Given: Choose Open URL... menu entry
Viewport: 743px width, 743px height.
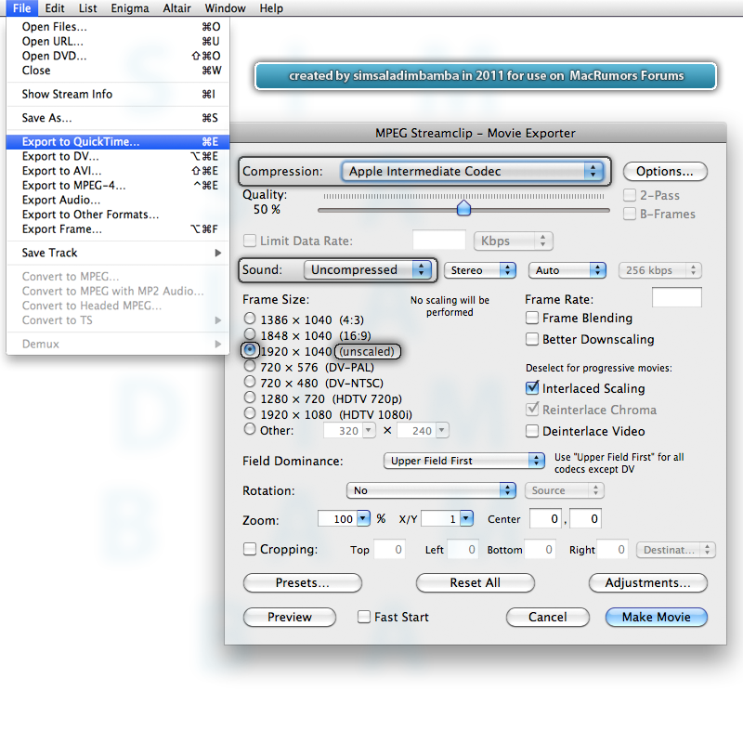Looking at the screenshot, I should 118,41.
